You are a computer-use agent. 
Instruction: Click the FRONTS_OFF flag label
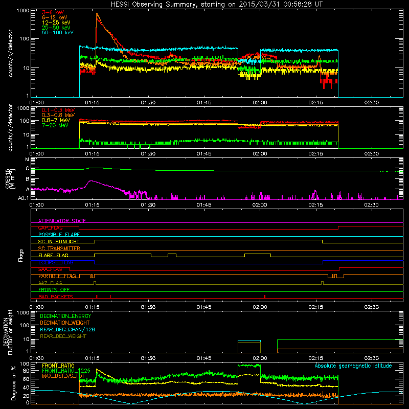click(54, 290)
